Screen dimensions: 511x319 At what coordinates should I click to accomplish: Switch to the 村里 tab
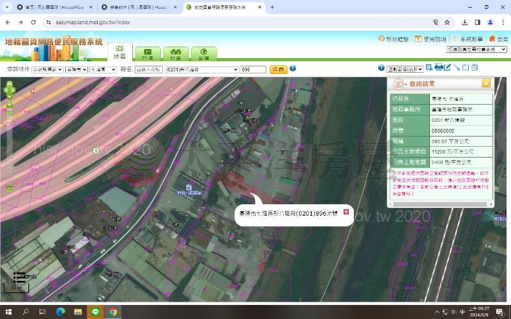[x=176, y=54]
